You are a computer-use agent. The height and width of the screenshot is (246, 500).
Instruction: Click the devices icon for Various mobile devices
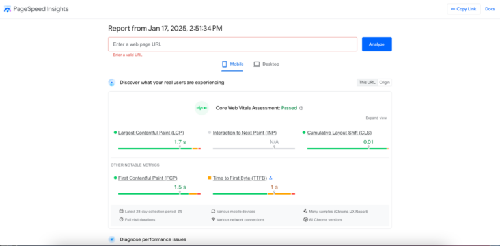[214, 211]
